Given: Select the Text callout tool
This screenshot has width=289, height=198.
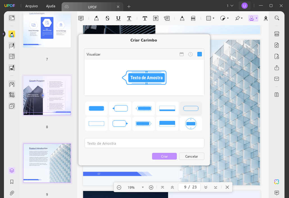Looking at the screenshot, I should coord(167,18).
